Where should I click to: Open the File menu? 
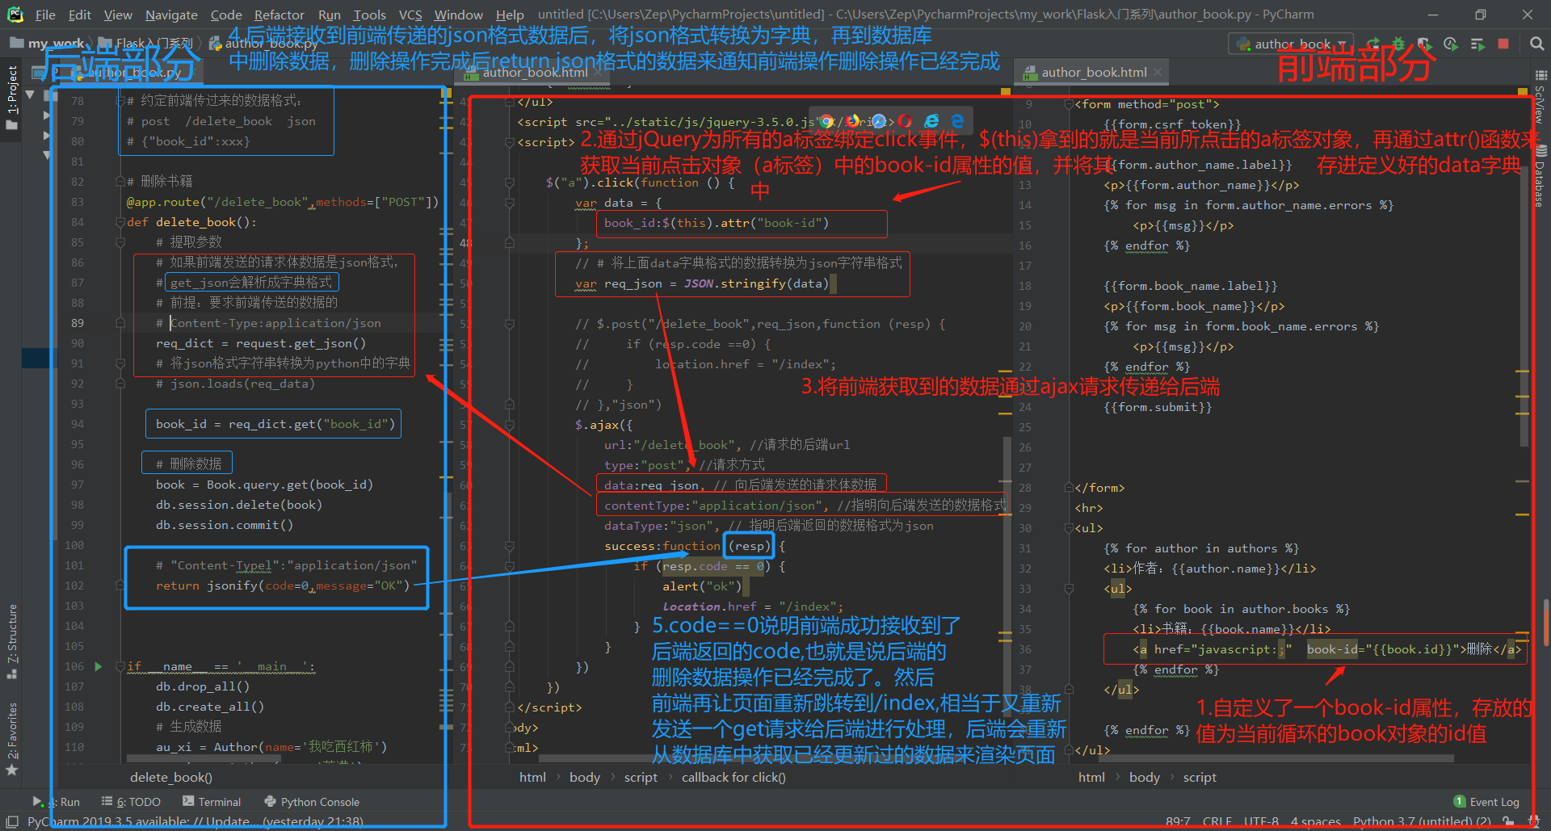coord(45,15)
